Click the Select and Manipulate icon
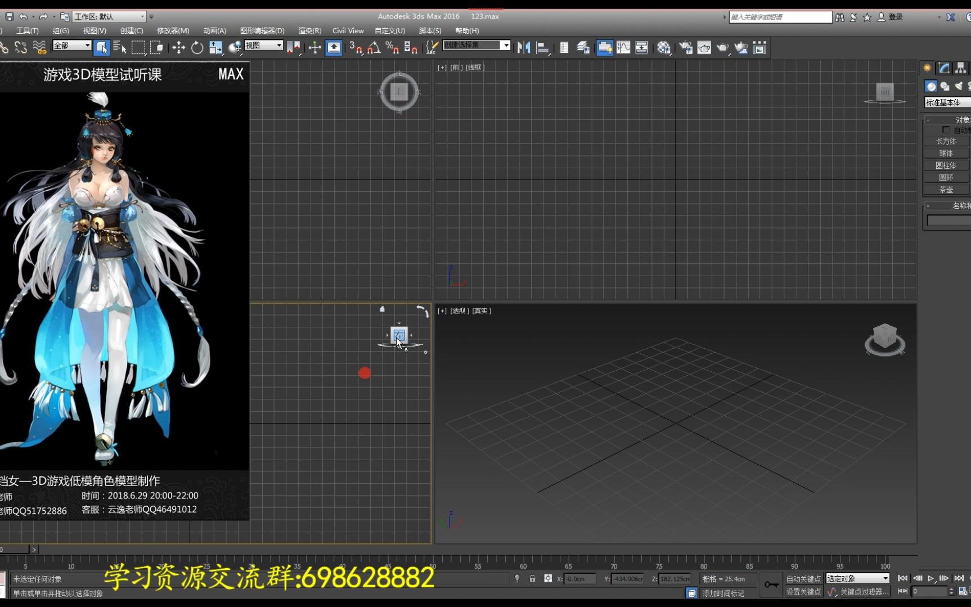The height and width of the screenshot is (607, 971). (314, 48)
